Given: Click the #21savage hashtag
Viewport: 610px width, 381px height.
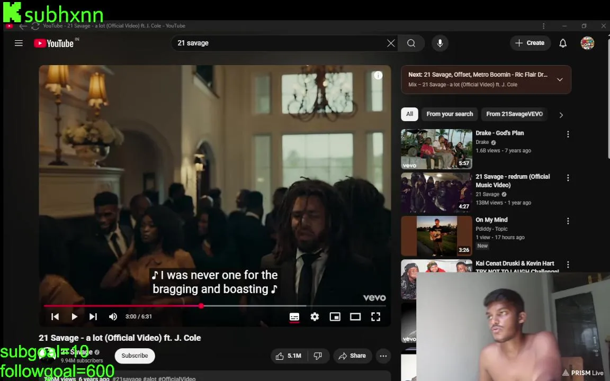Looking at the screenshot, I should pyautogui.click(x=127, y=378).
